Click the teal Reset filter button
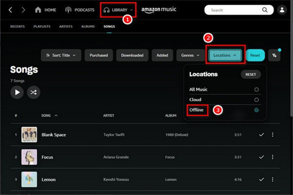Screen dimensions: 293x195 pos(255,55)
